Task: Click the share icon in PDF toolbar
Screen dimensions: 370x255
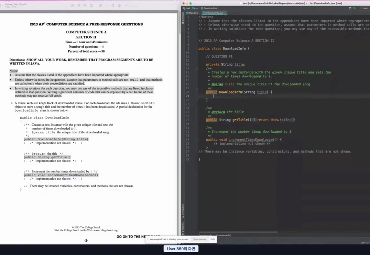Action: click(92, 5)
